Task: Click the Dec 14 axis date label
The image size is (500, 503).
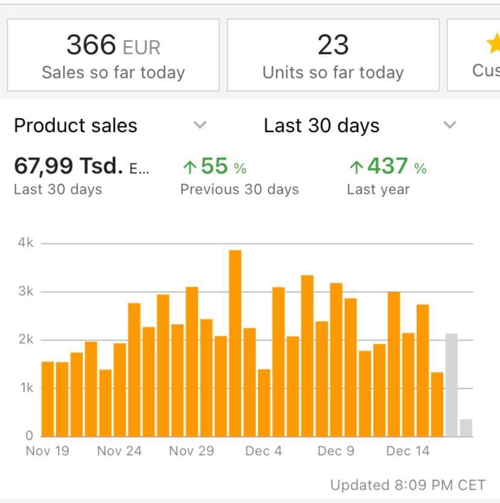Action: coord(408,451)
